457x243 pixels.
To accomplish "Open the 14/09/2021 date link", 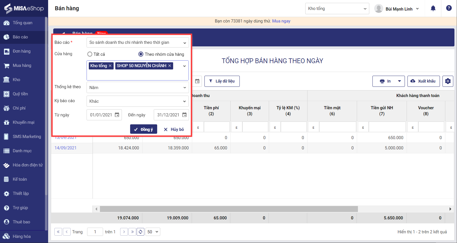I will 65,148.
